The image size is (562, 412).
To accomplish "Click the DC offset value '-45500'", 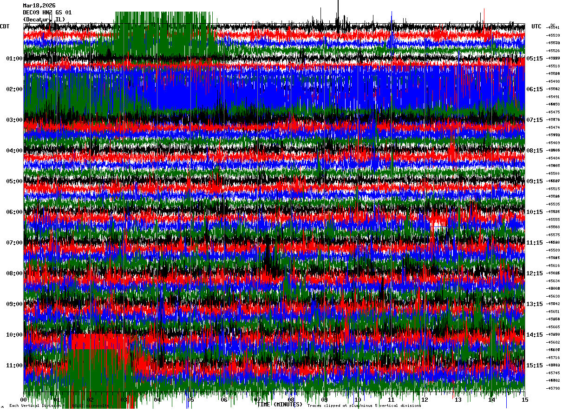I will pyautogui.click(x=553, y=173).
